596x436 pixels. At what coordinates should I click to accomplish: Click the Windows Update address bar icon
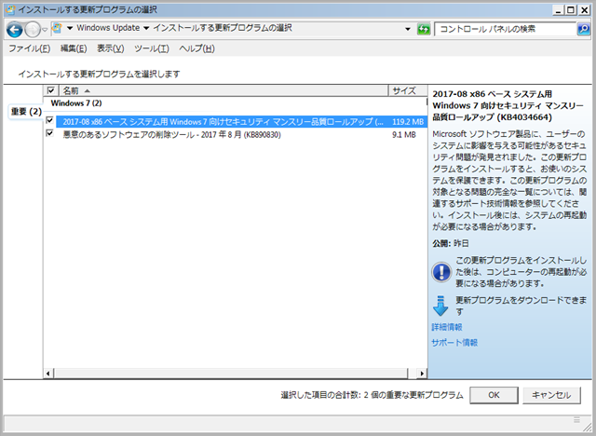pyautogui.click(x=57, y=28)
